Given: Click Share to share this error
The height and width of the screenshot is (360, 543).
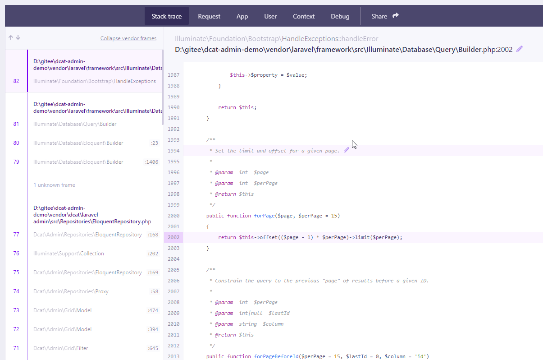Looking at the screenshot, I should (380, 16).
